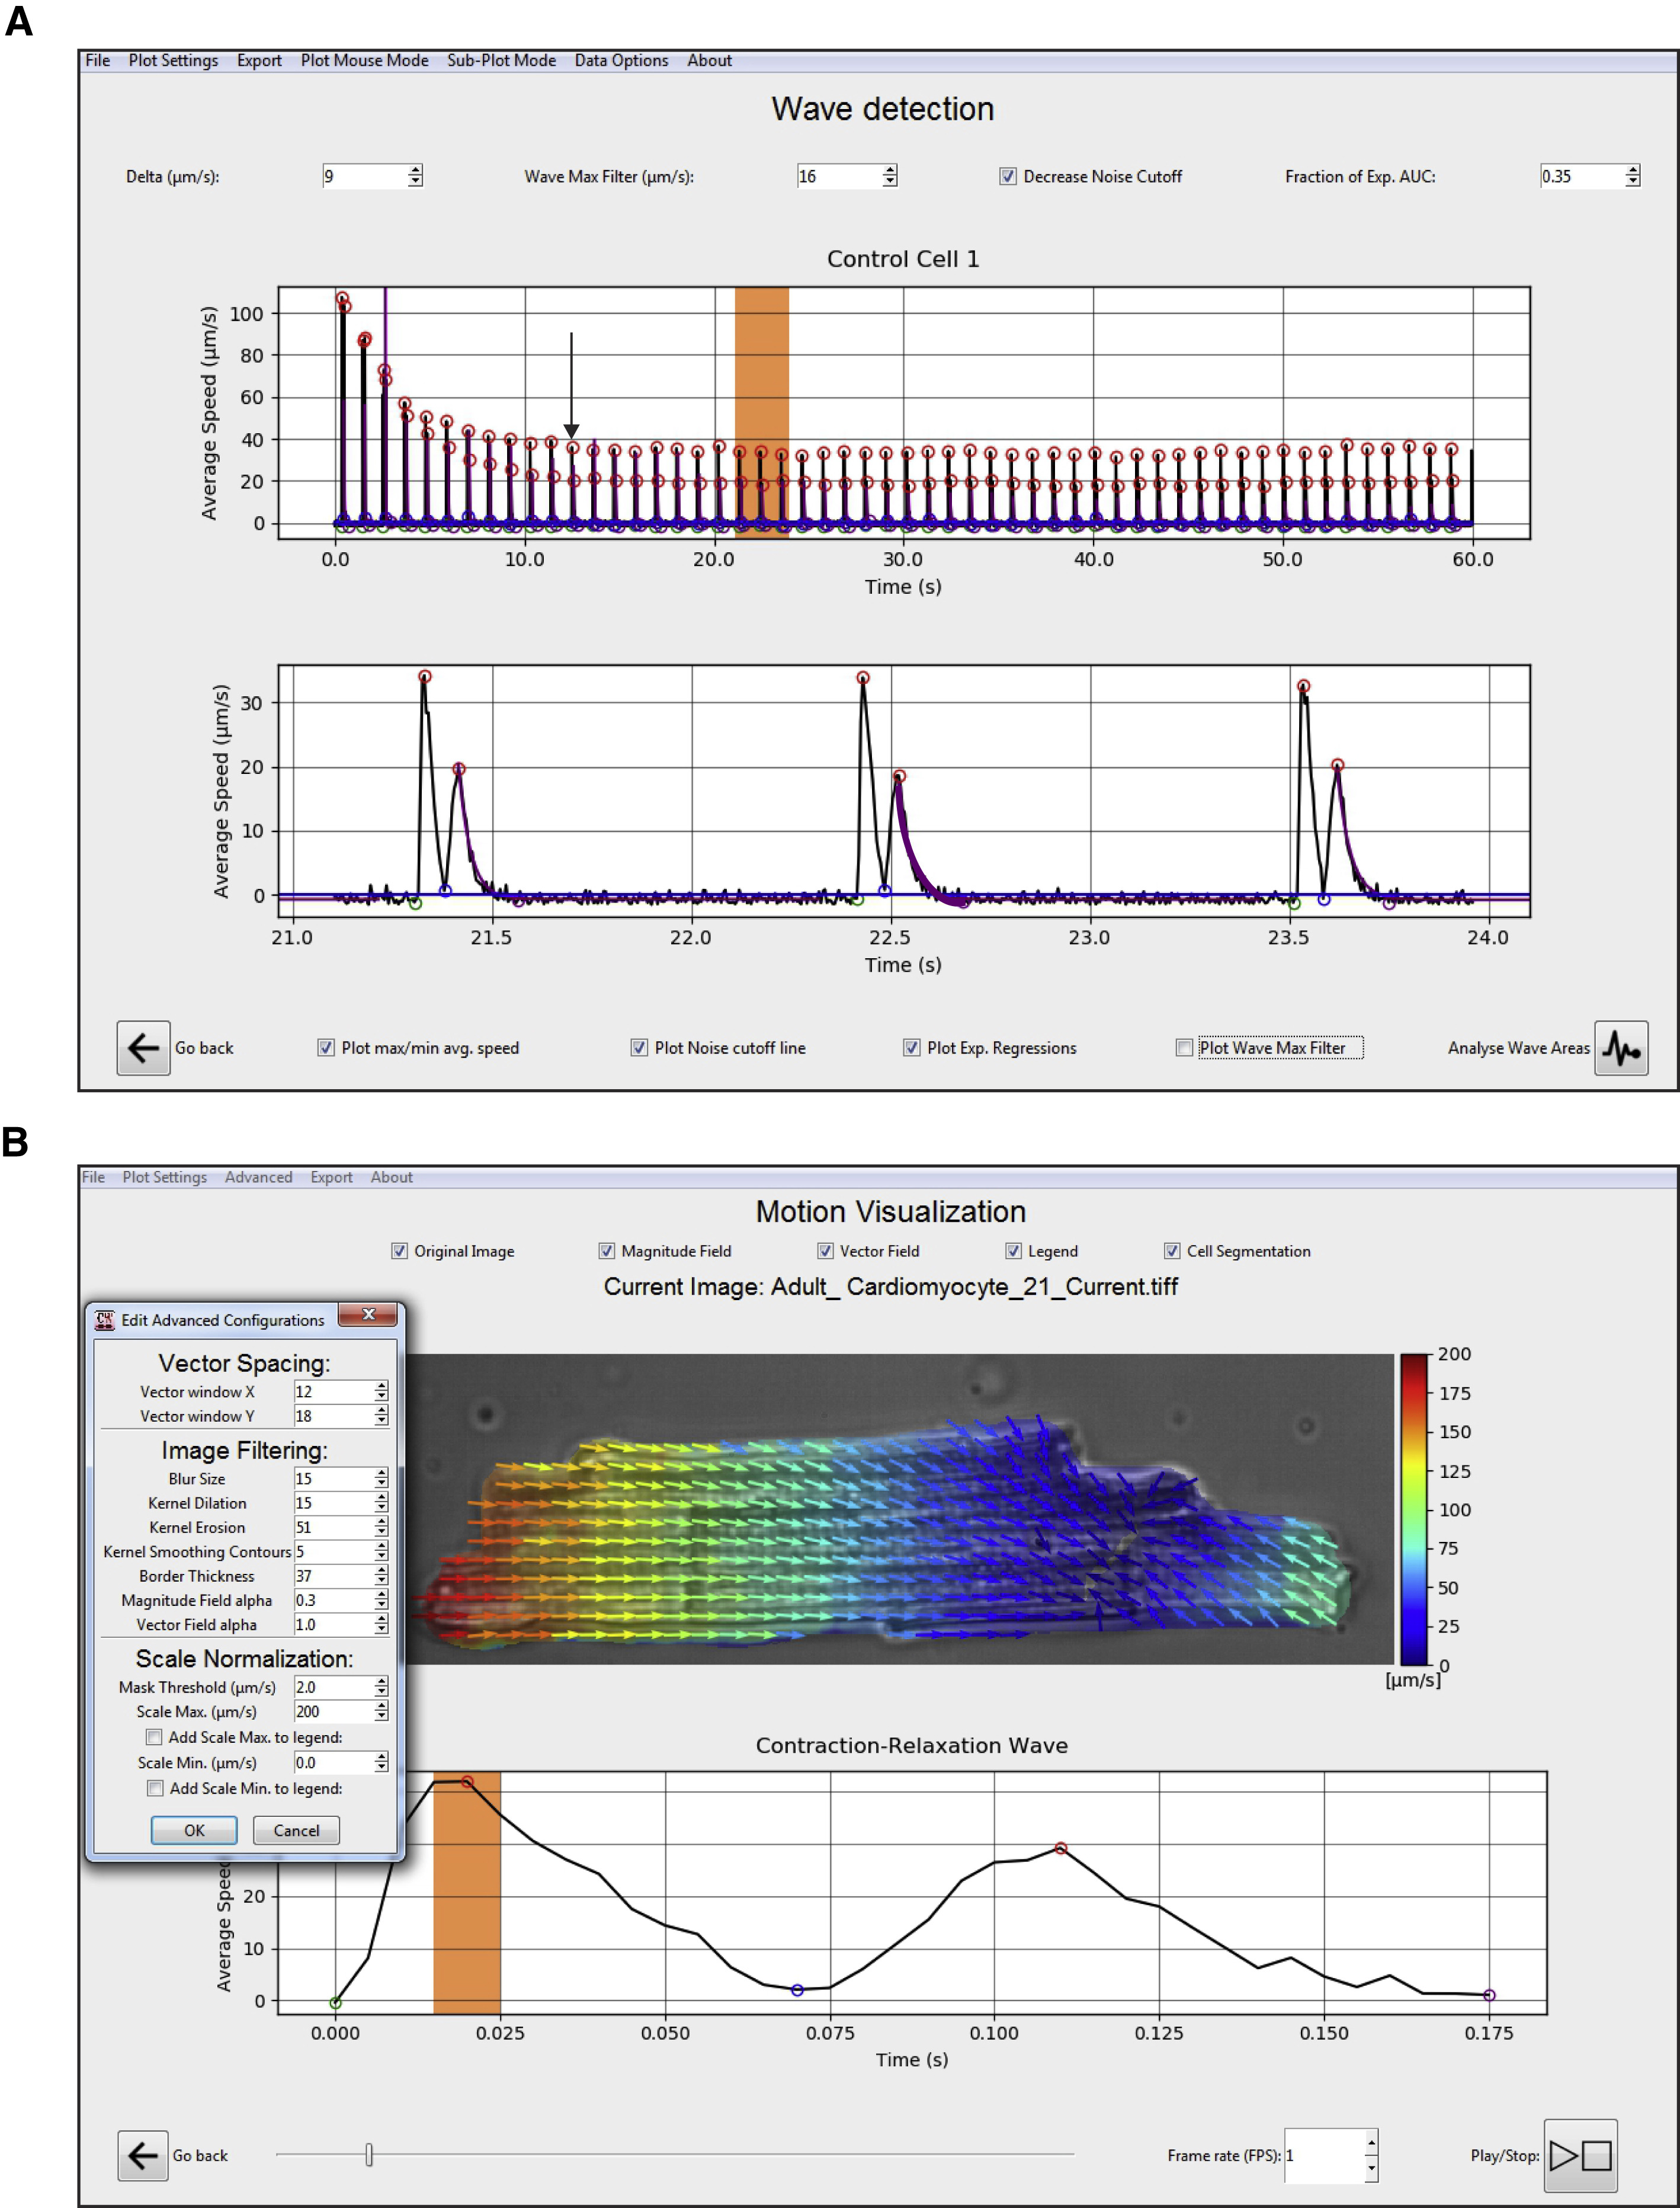The width and height of the screenshot is (1680, 2208).
Task: Enable Plot Wave Max Filter checkbox
Action: tap(1184, 1048)
